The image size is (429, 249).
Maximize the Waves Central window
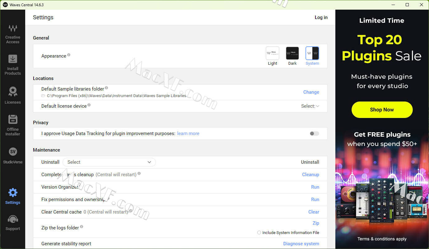(x=407, y=5)
